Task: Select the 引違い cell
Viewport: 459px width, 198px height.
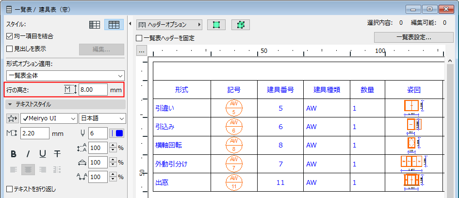Action: [182, 108]
